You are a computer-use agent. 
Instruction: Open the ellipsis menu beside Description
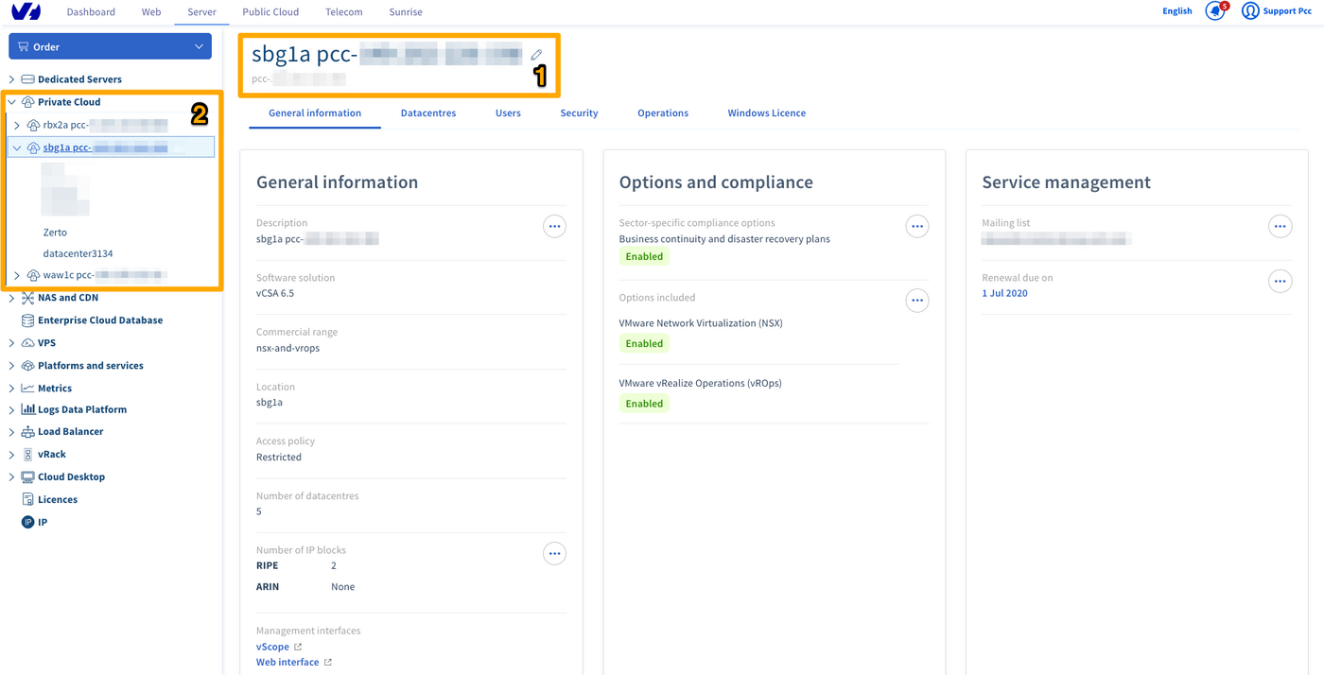tap(554, 227)
